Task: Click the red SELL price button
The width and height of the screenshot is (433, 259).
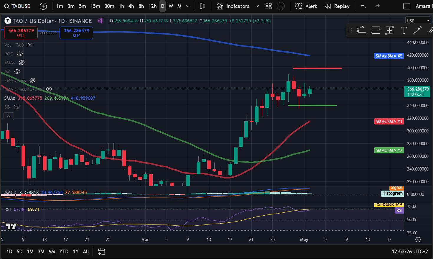Action: tap(21, 33)
